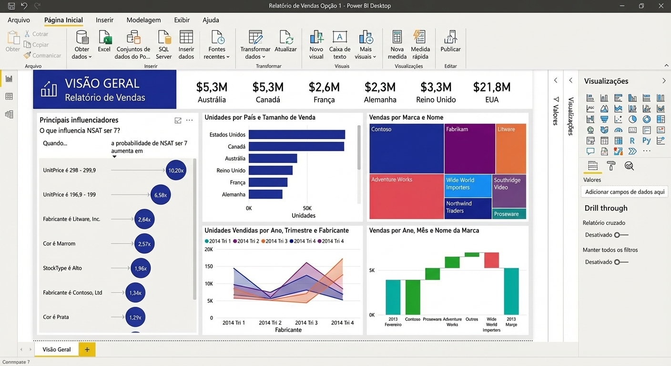Open the Fields tab in Visualizações pane

592,166
